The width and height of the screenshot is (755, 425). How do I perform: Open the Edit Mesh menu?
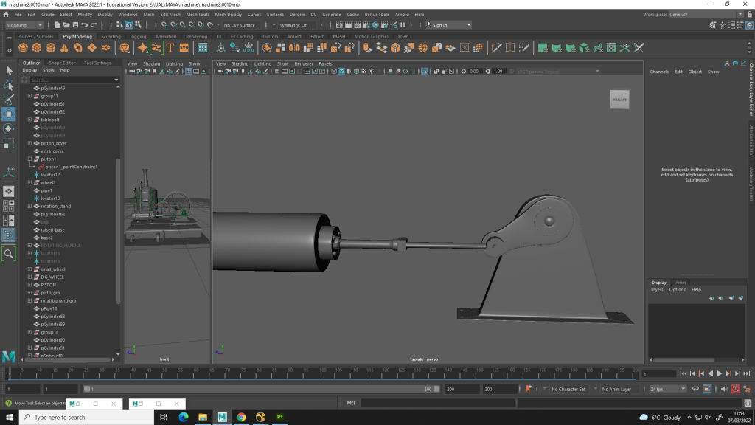[170, 15]
